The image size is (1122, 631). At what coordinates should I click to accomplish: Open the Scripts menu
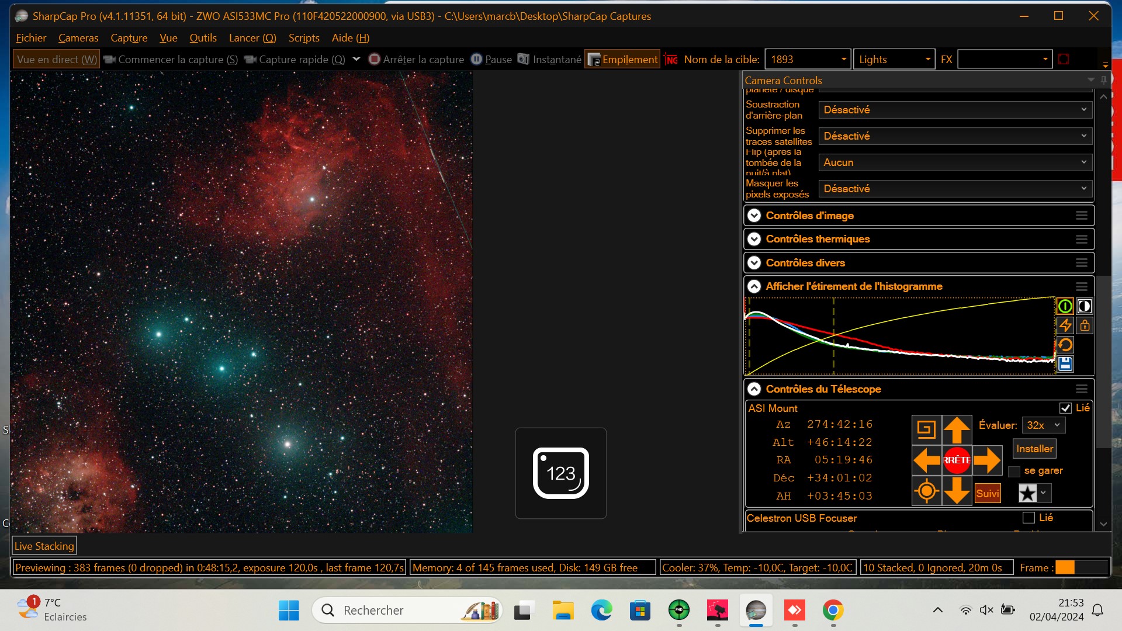(304, 38)
